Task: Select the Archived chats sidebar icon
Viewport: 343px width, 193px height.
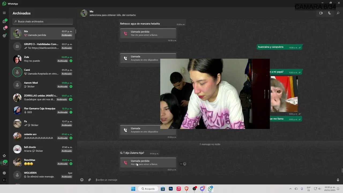Action: 4,163
